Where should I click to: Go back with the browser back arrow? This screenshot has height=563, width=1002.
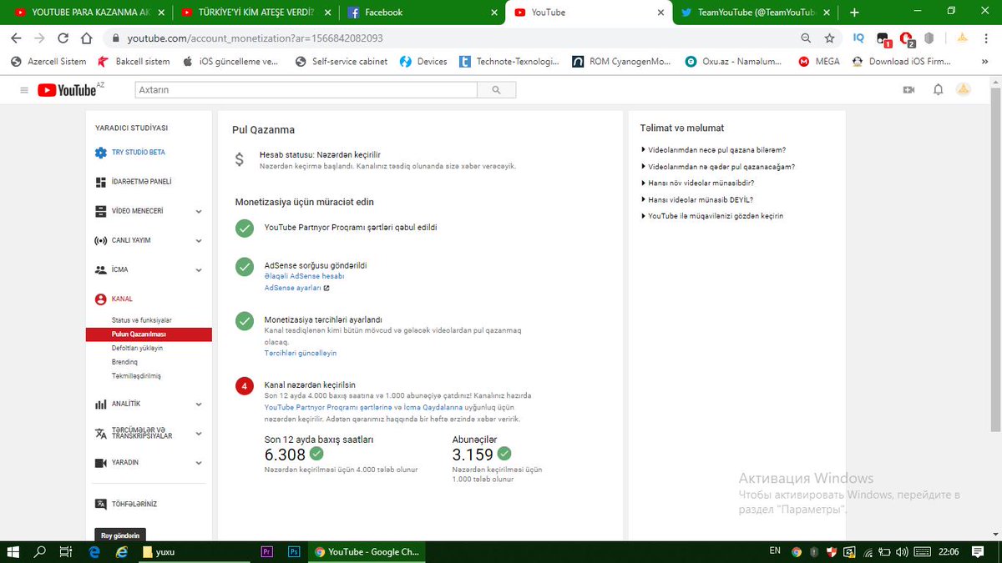pyautogui.click(x=16, y=38)
